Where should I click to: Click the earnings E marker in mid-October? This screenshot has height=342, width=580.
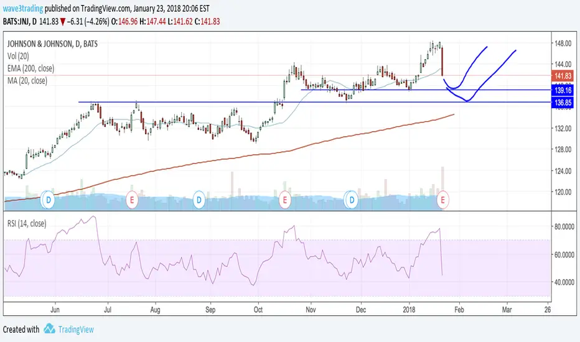285,200
